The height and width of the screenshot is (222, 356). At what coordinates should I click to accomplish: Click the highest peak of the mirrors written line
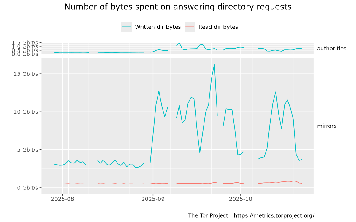click(x=214, y=64)
